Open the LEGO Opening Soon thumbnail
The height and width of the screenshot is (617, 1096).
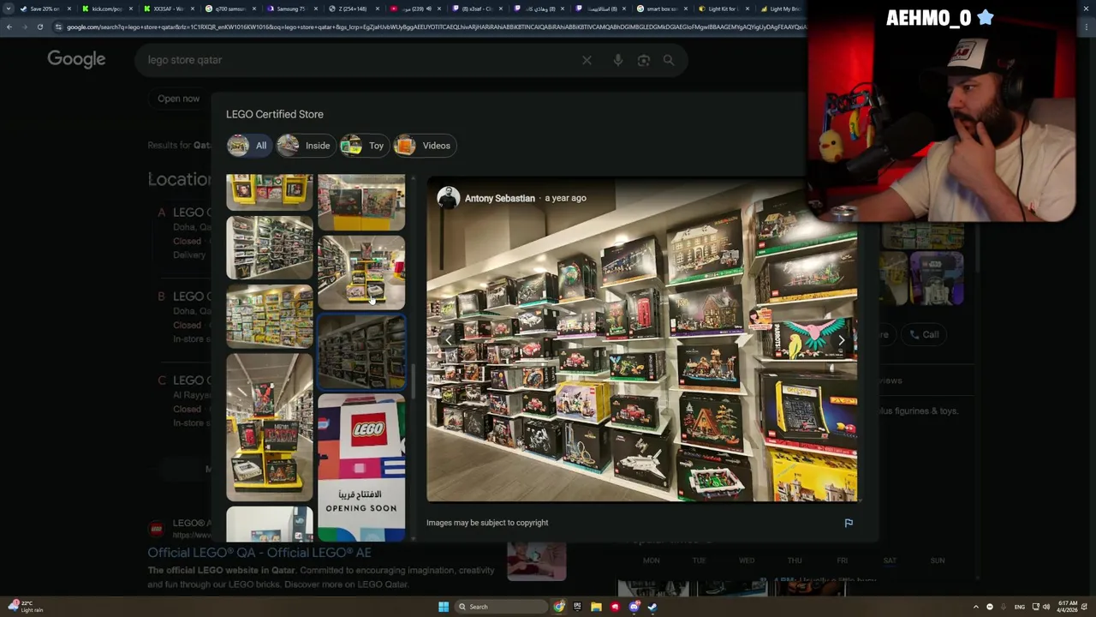361,467
